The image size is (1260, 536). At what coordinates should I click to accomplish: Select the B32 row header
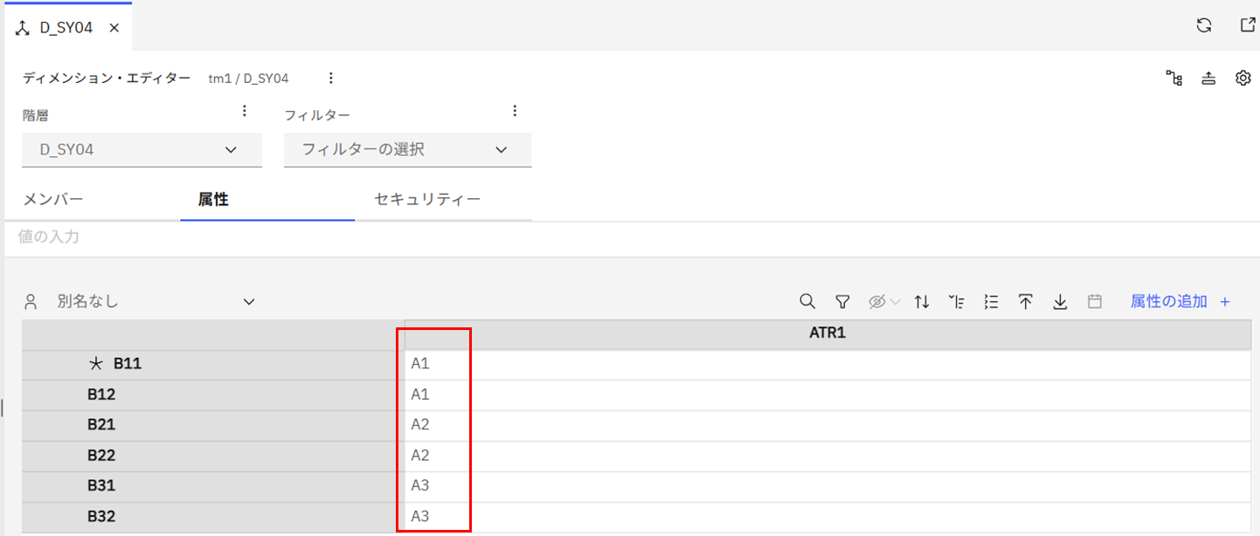pyautogui.click(x=212, y=517)
